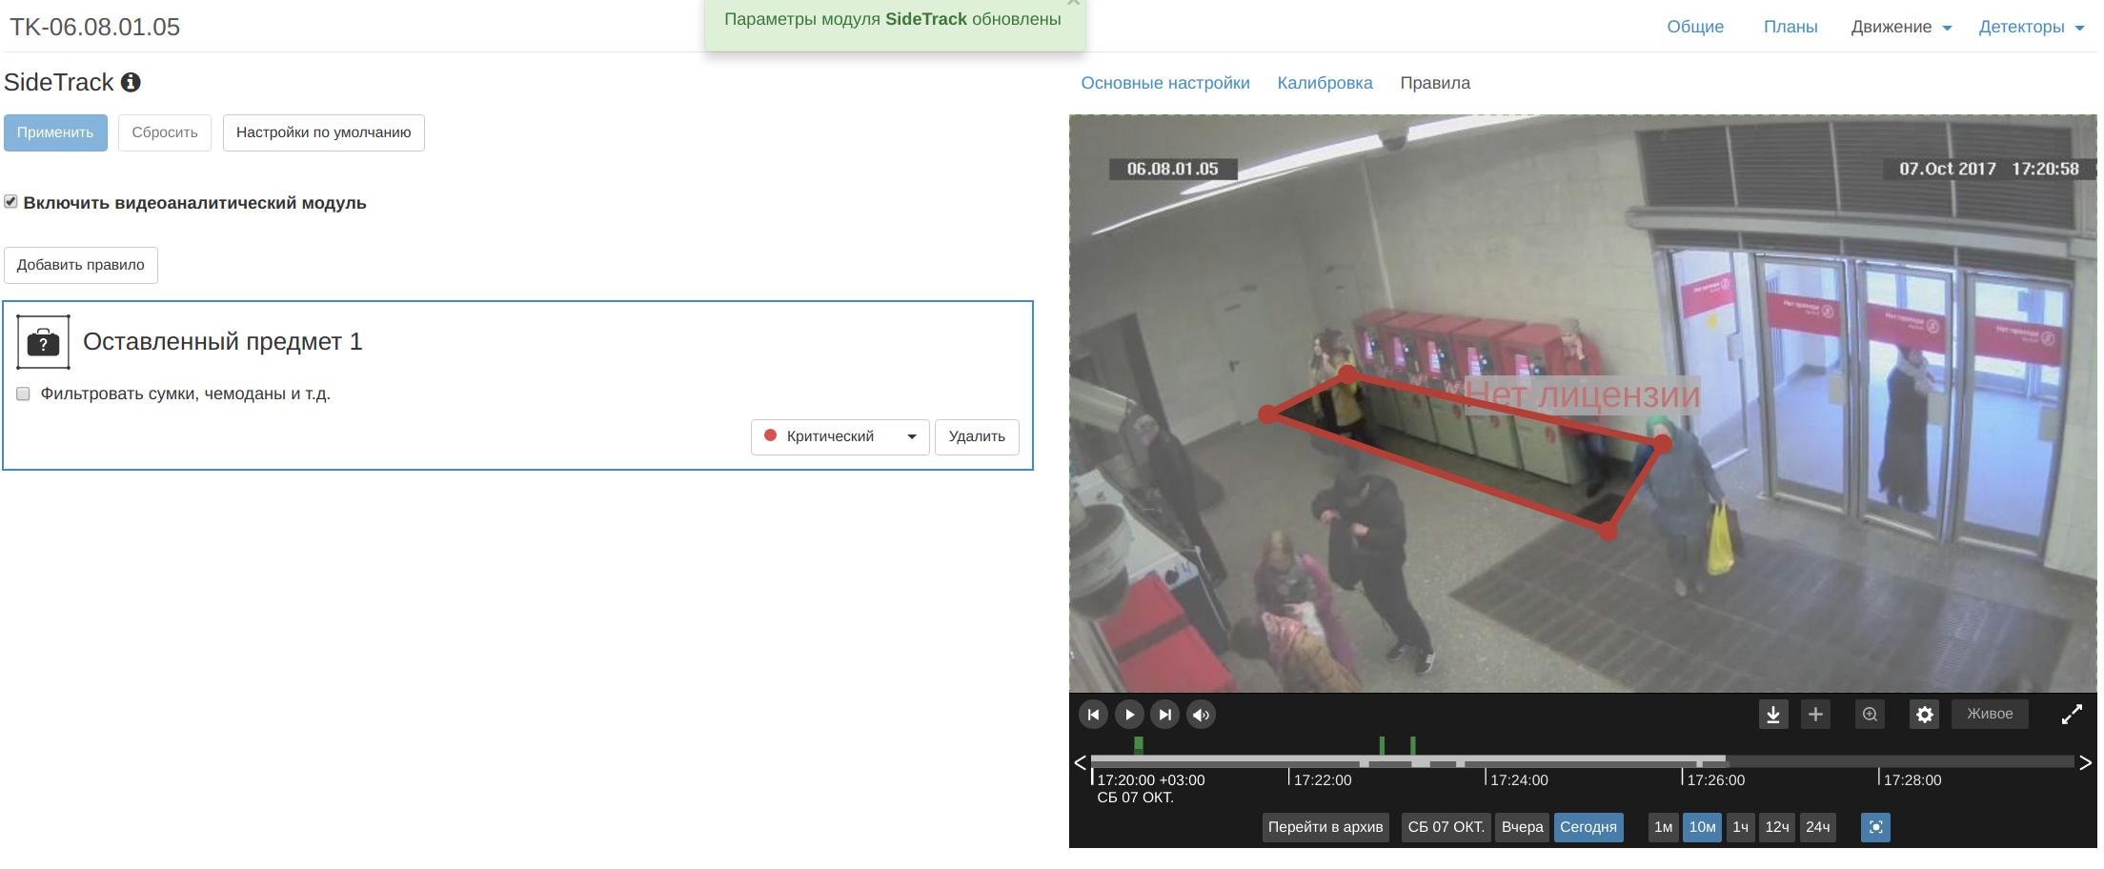Click the Сбросить button
The image size is (2104, 869).
[x=165, y=132]
